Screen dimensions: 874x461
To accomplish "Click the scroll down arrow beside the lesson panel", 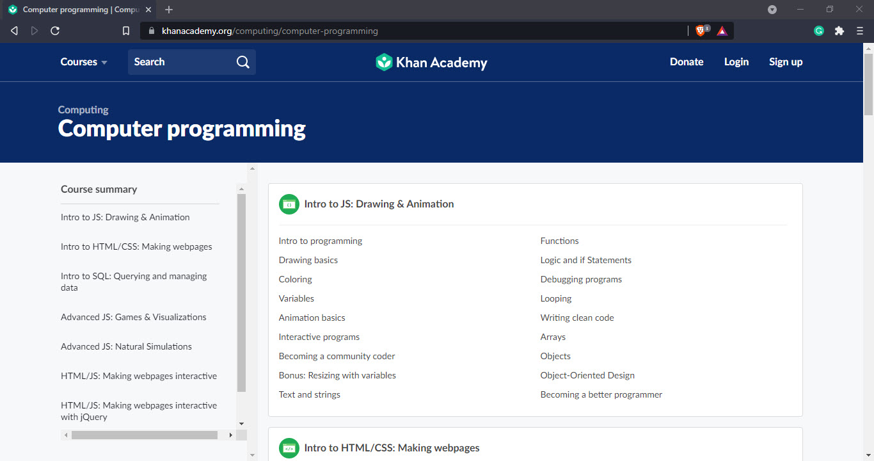I will tap(252, 455).
